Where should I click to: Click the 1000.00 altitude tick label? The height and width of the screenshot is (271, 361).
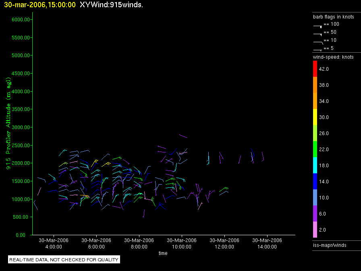(21, 199)
